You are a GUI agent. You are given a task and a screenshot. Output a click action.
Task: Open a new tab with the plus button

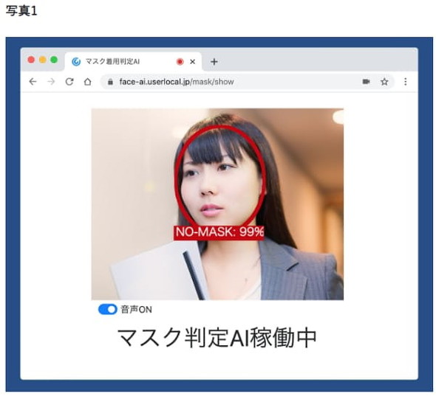214,62
